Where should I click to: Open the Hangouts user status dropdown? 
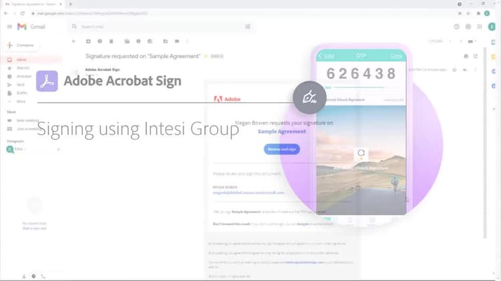coord(21,149)
